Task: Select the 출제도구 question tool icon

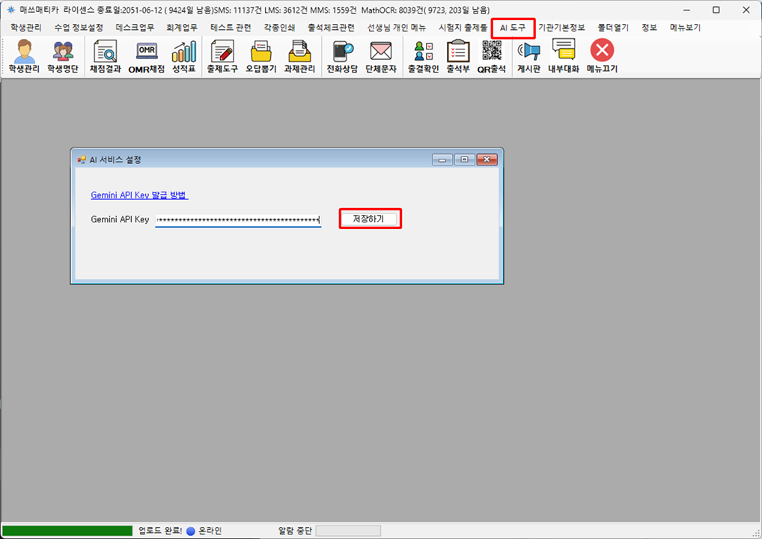Action: [x=222, y=56]
